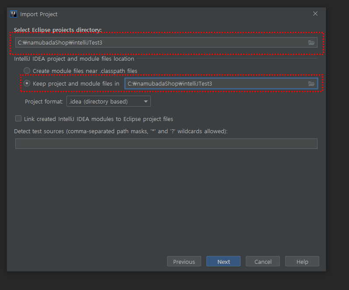Close the Import Project dialog
This screenshot has height=290, width=349.
[x=315, y=14]
